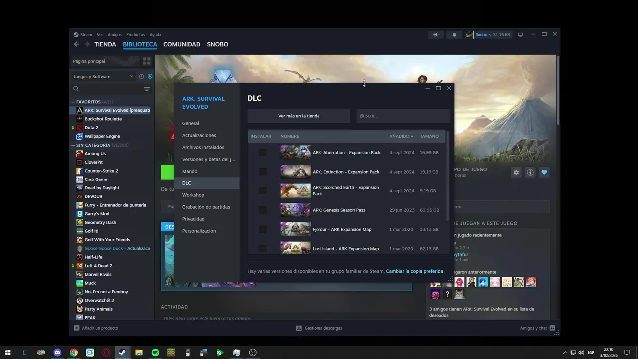Open Discord from the taskbar
Image resolution: width=638 pixels, height=359 pixels.
pyautogui.click(x=57, y=353)
